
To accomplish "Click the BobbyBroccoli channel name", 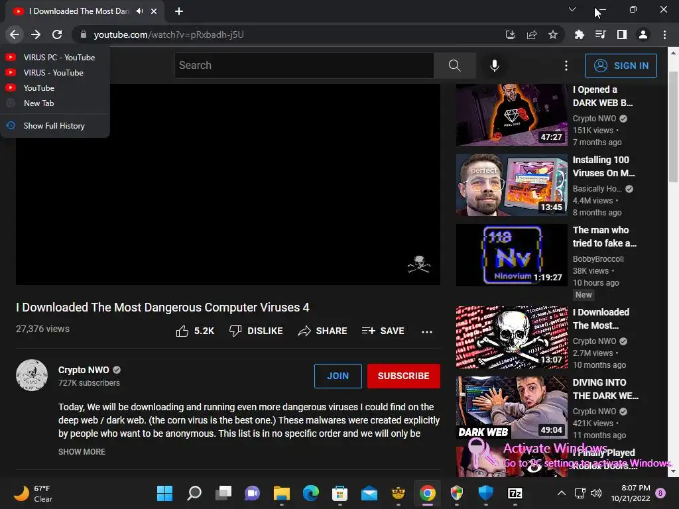I will pyautogui.click(x=598, y=259).
